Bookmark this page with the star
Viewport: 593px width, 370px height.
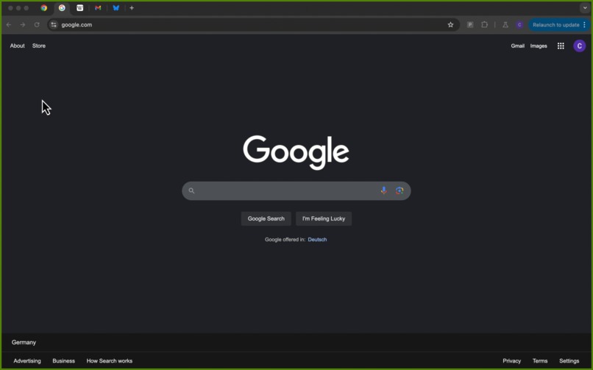pyautogui.click(x=450, y=25)
